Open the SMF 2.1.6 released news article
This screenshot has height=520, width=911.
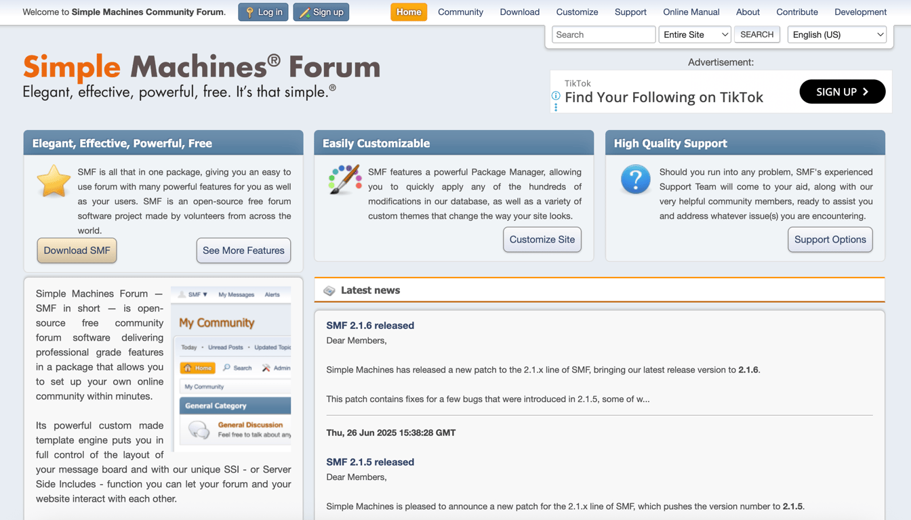(x=370, y=325)
